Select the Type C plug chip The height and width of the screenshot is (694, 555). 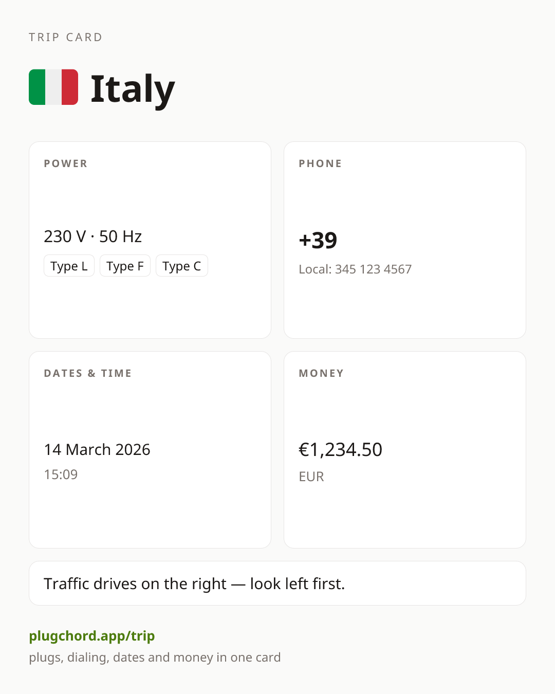click(x=181, y=266)
